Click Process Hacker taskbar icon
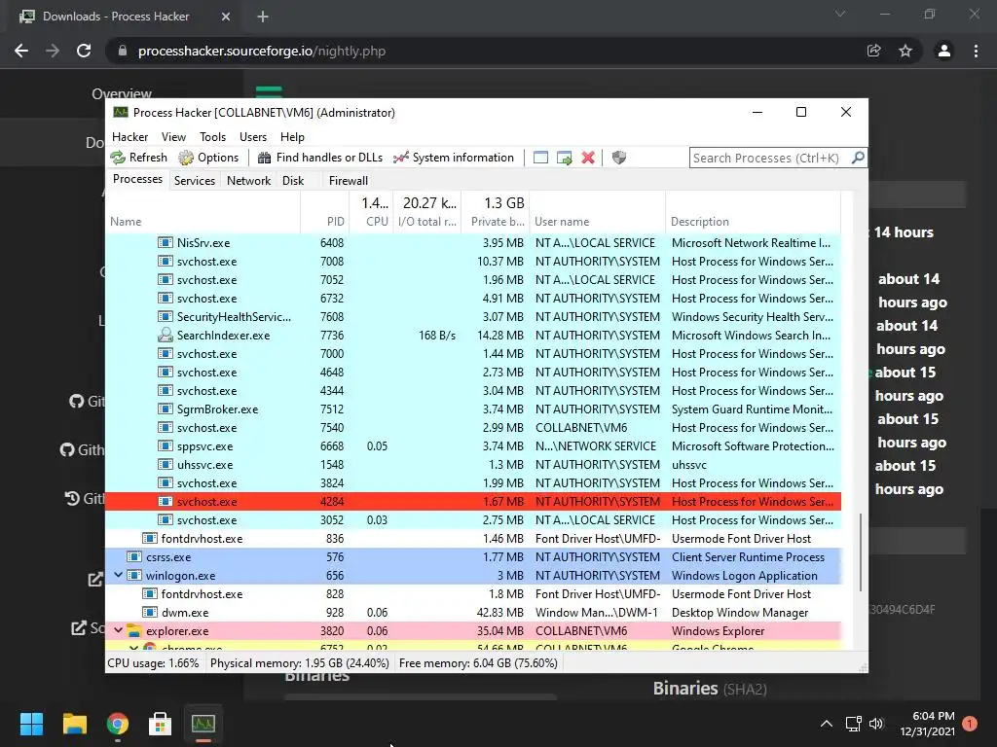 tap(203, 724)
